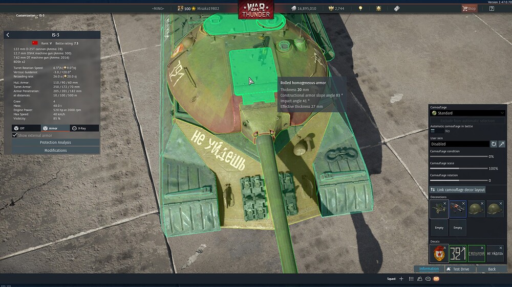
Task: Invite to squad with the plus icon
Action: click(x=401, y=279)
